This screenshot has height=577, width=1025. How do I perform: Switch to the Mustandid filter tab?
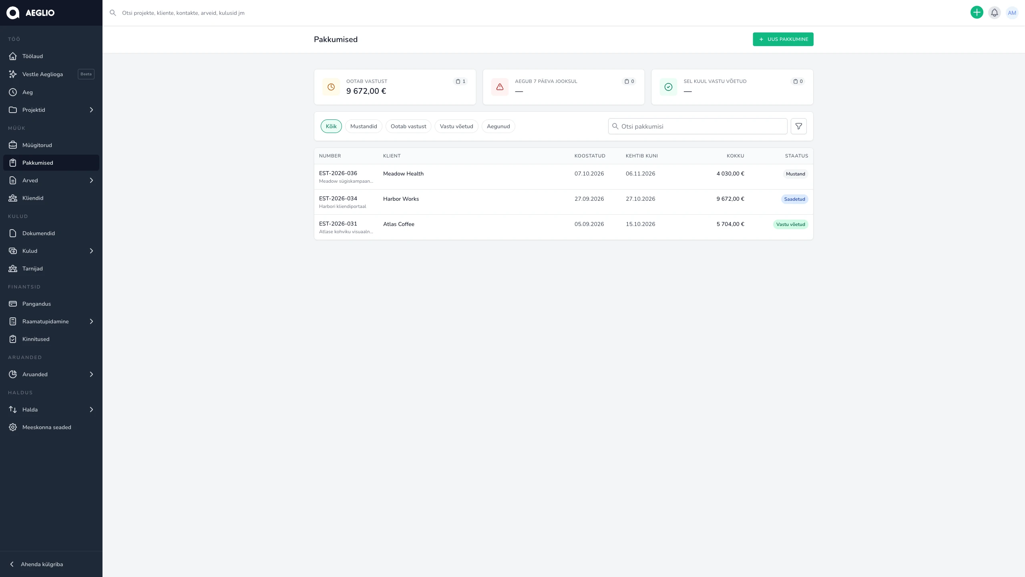click(x=364, y=126)
